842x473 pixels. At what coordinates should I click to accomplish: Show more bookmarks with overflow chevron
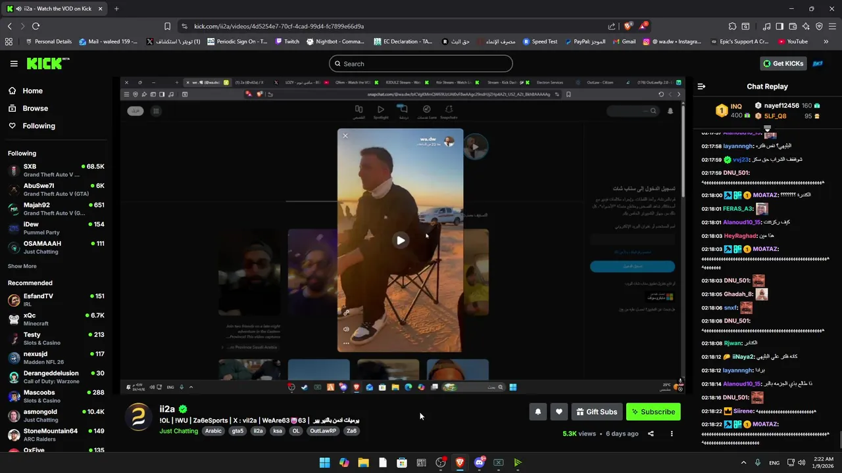(826, 41)
